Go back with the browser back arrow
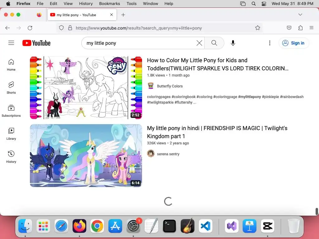The height and width of the screenshot is (239, 319). (7, 28)
